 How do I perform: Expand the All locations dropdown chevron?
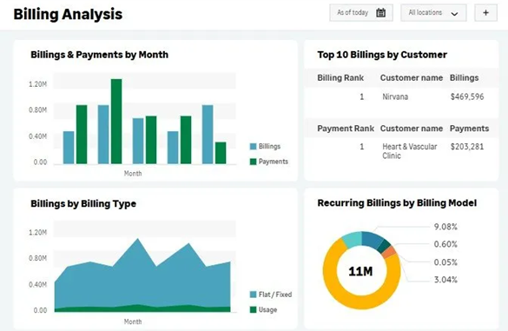[454, 14]
